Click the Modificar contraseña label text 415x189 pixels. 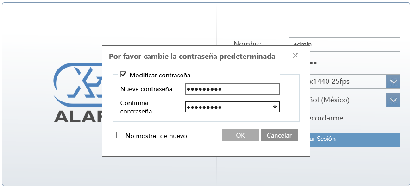pos(160,75)
